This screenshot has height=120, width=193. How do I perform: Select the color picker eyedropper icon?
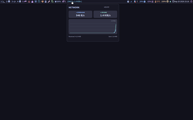coord(49,2)
